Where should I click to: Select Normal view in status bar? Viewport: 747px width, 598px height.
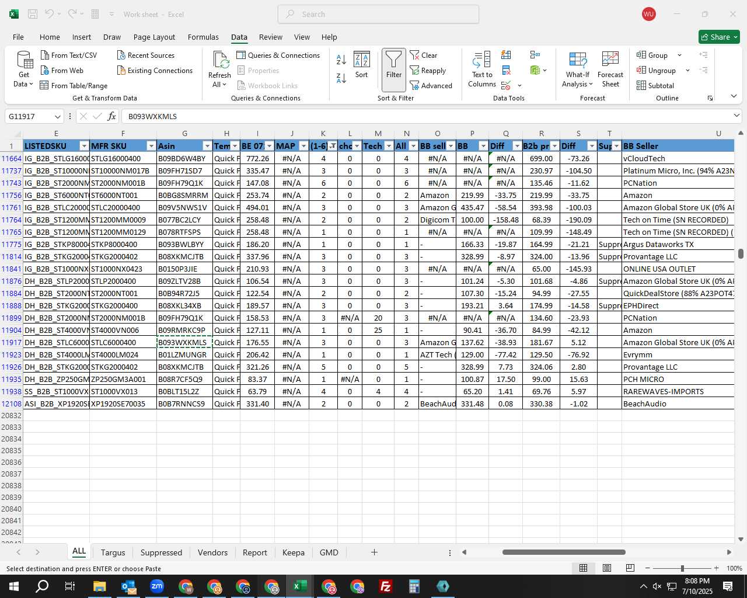[x=583, y=568]
